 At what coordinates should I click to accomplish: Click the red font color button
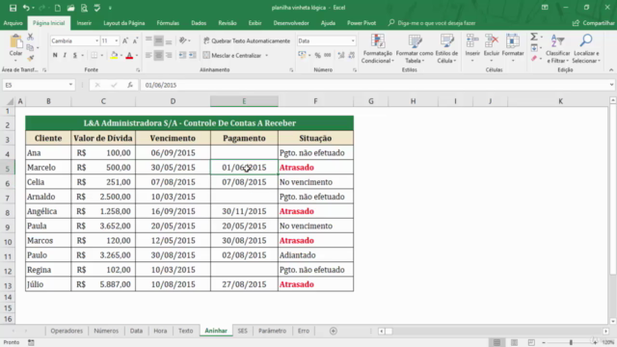point(129,56)
